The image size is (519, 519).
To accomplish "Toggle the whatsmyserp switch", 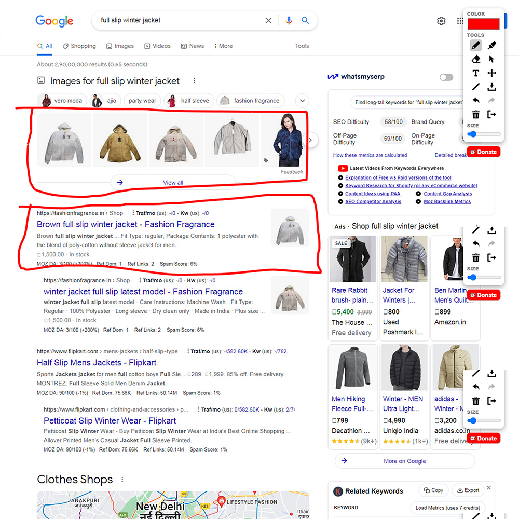I will [x=446, y=77].
